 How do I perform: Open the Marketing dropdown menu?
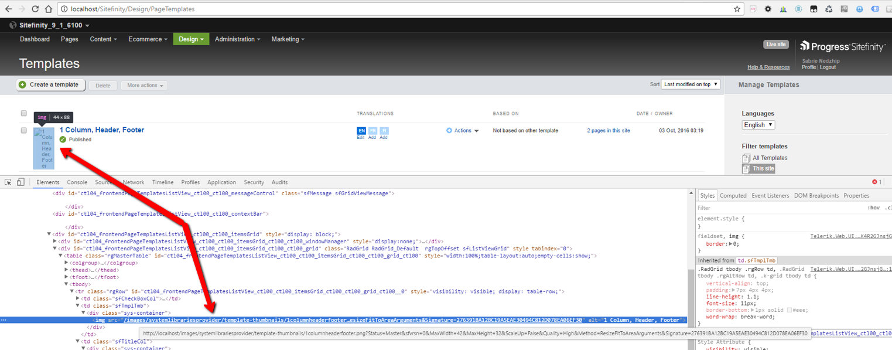tap(288, 39)
